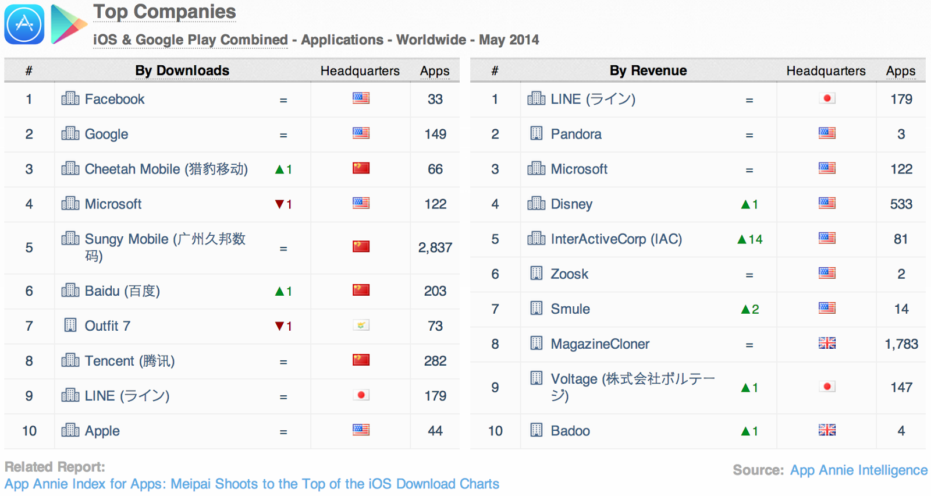Viewport: 931px width, 496px height.
Task: Click the company icon next to Smule
Action: [536, 308]
